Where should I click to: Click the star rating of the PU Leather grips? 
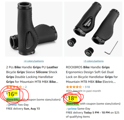tap(14, 87)
